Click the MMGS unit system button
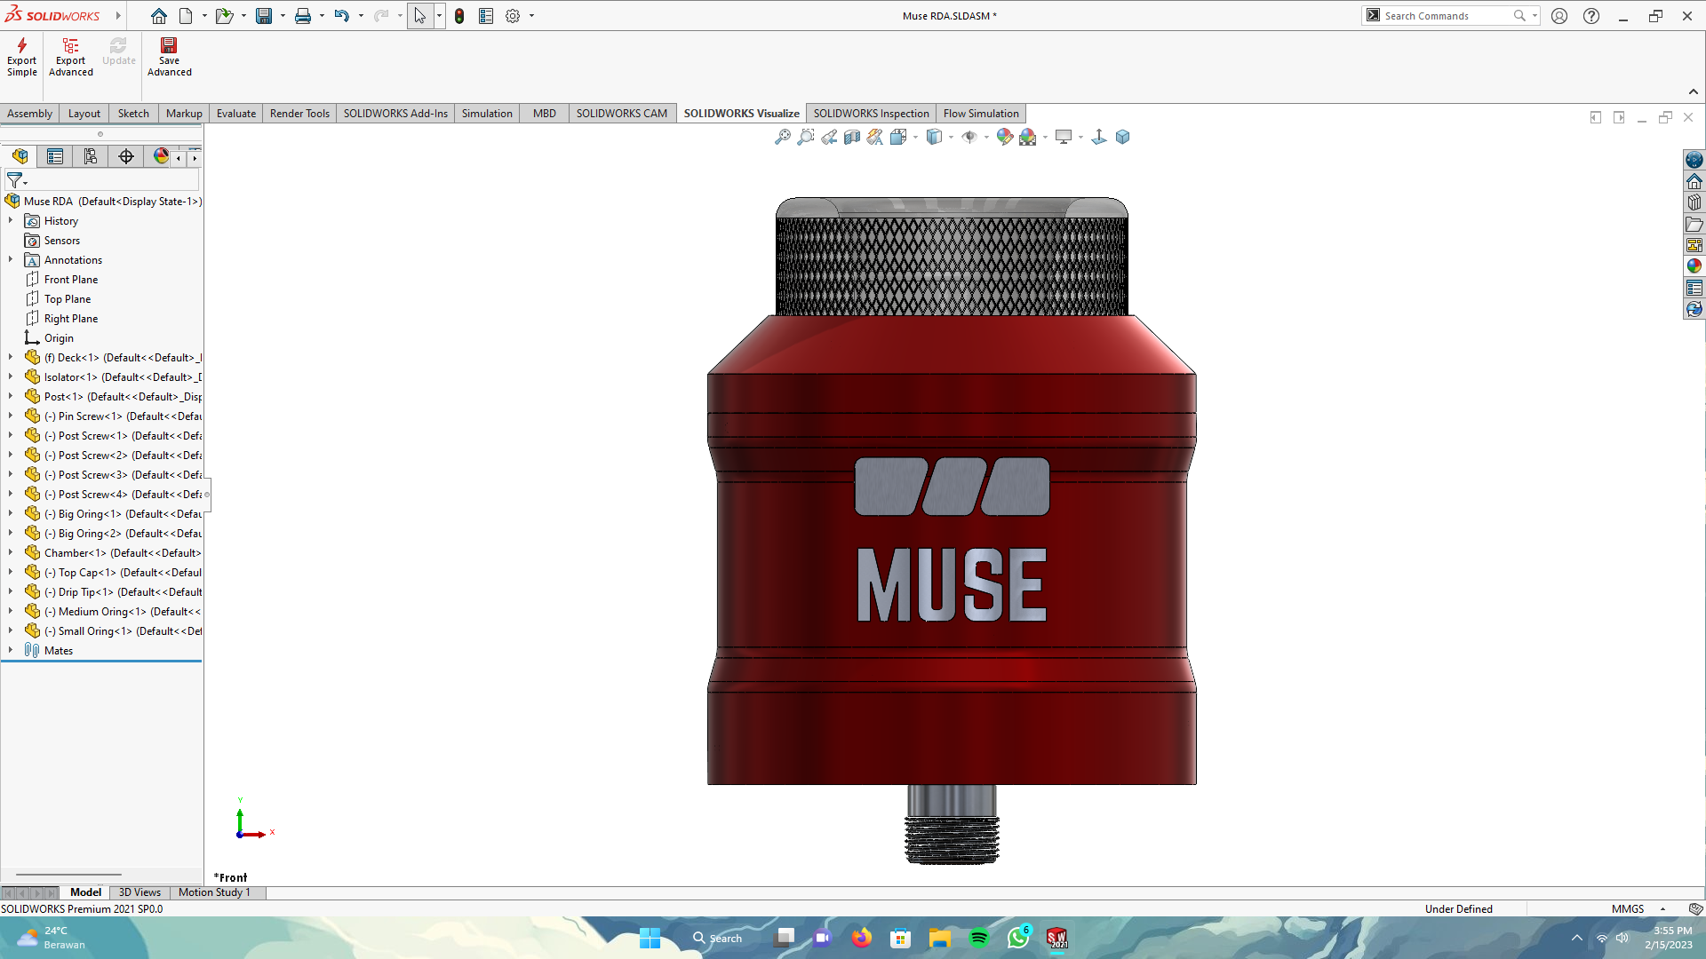The width and height of the screenshot is (1706, 959). (x=1627, y=909)
